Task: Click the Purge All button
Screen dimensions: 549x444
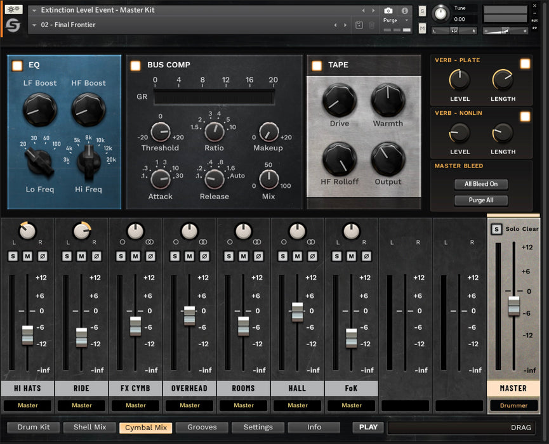Action: (x=480, y=200)
